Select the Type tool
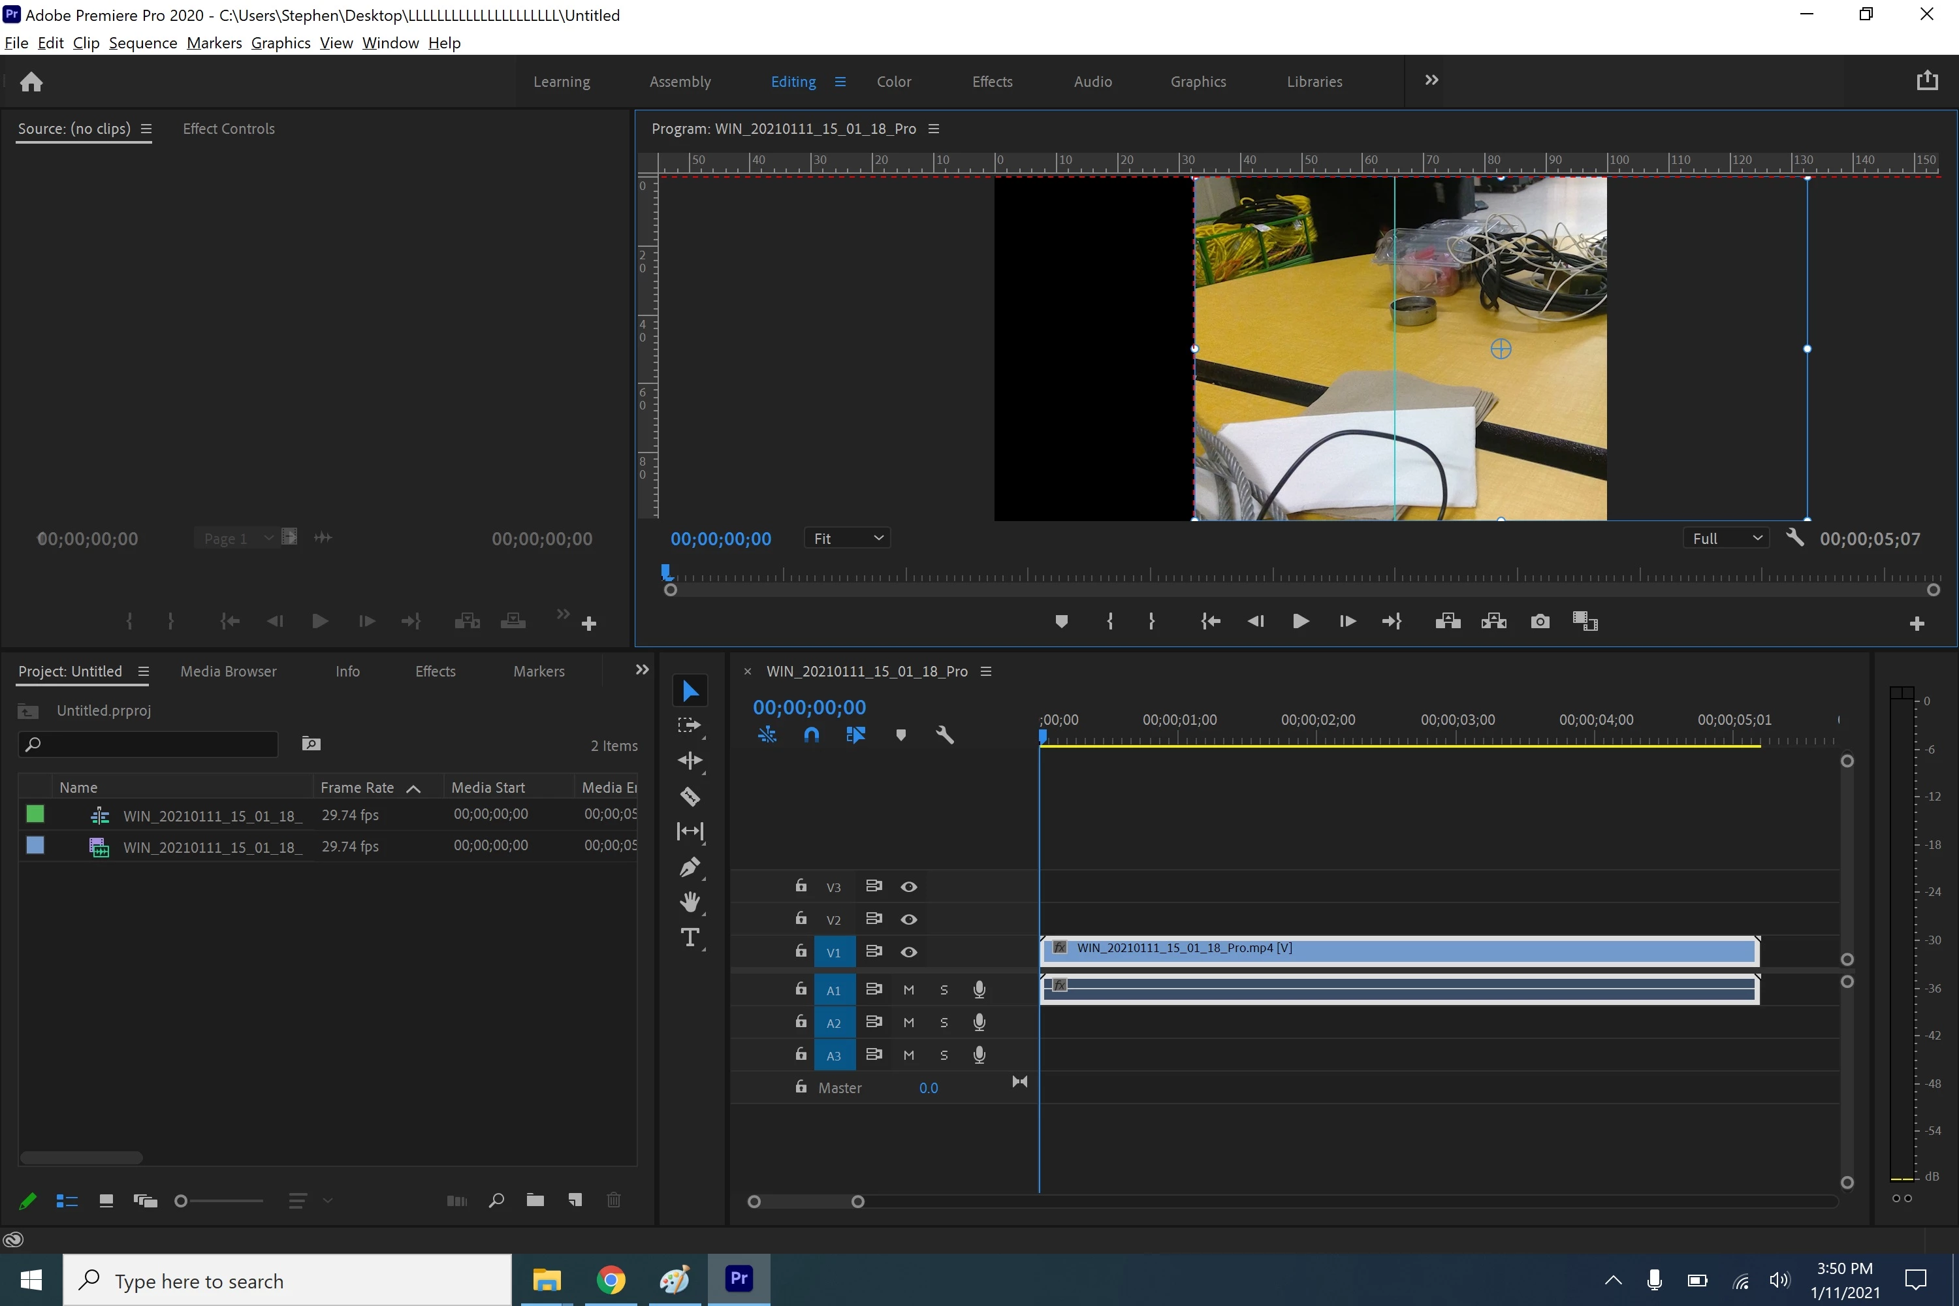 click(x=690, y=938)
